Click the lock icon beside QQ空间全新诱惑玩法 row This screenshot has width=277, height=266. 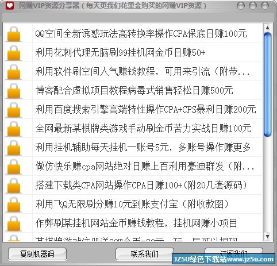[14, 34]
